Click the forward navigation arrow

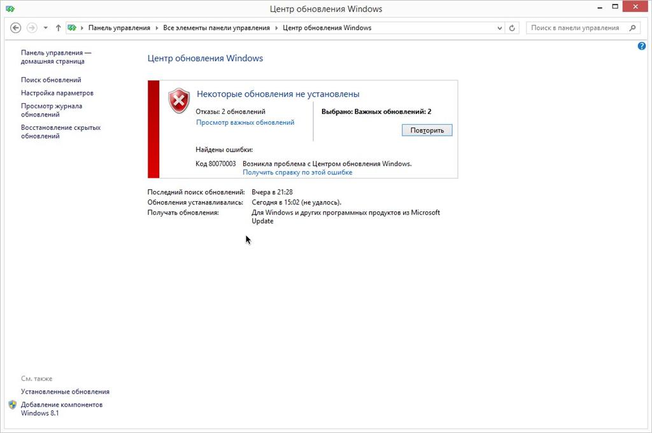coord(32,28)
